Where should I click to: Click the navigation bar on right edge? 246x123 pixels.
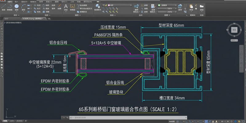click(241, 59)
